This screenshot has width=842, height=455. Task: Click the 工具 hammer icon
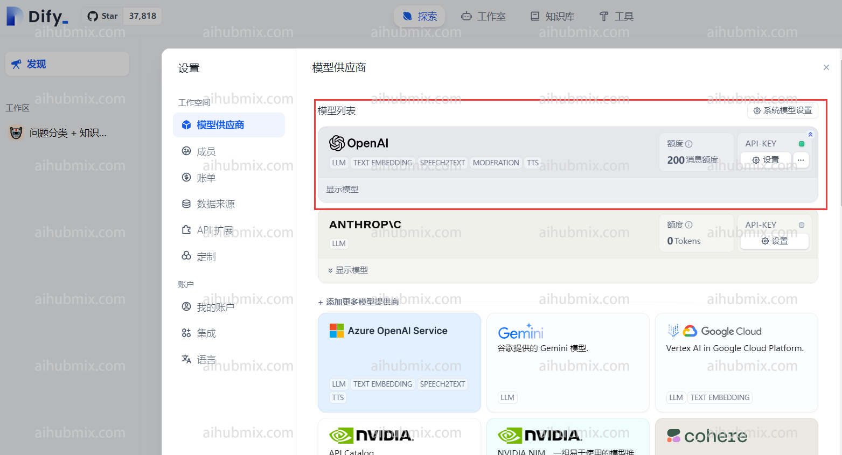point(604,17)
